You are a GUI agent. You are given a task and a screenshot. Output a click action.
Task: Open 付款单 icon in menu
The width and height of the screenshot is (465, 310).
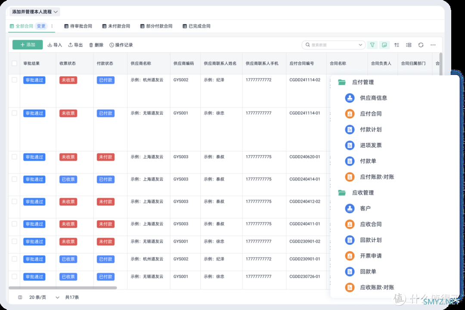350,161
